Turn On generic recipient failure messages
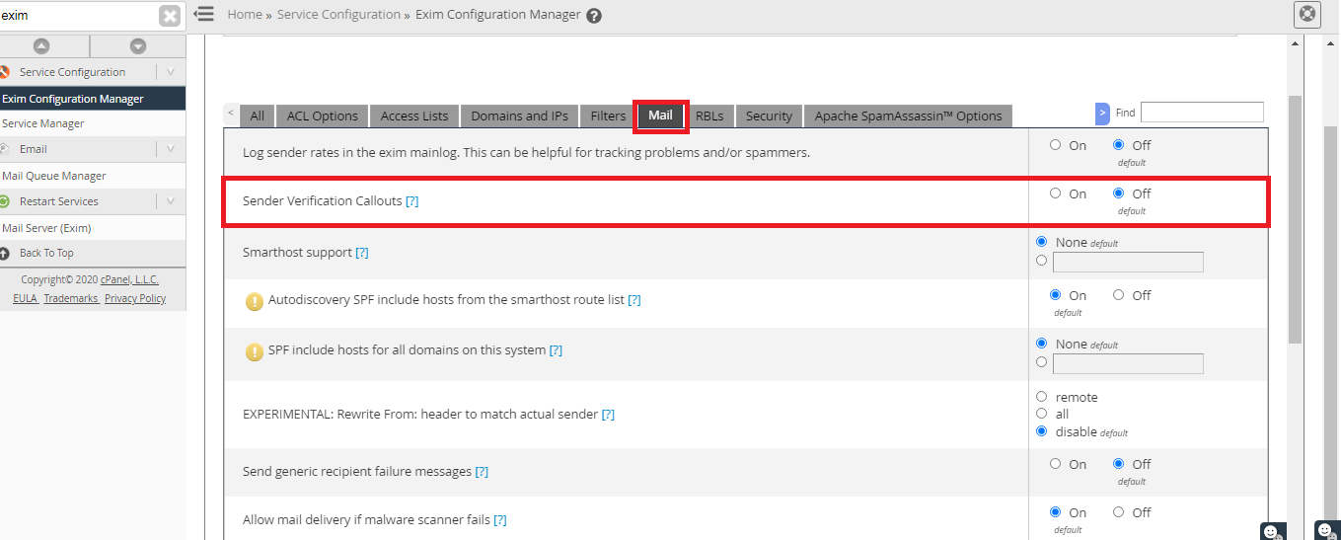1341x540 pixels. click(x=1056, y=464)
